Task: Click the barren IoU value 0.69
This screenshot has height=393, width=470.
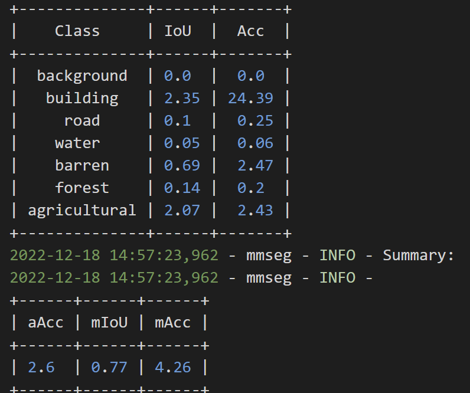Action: coord(182,165)
